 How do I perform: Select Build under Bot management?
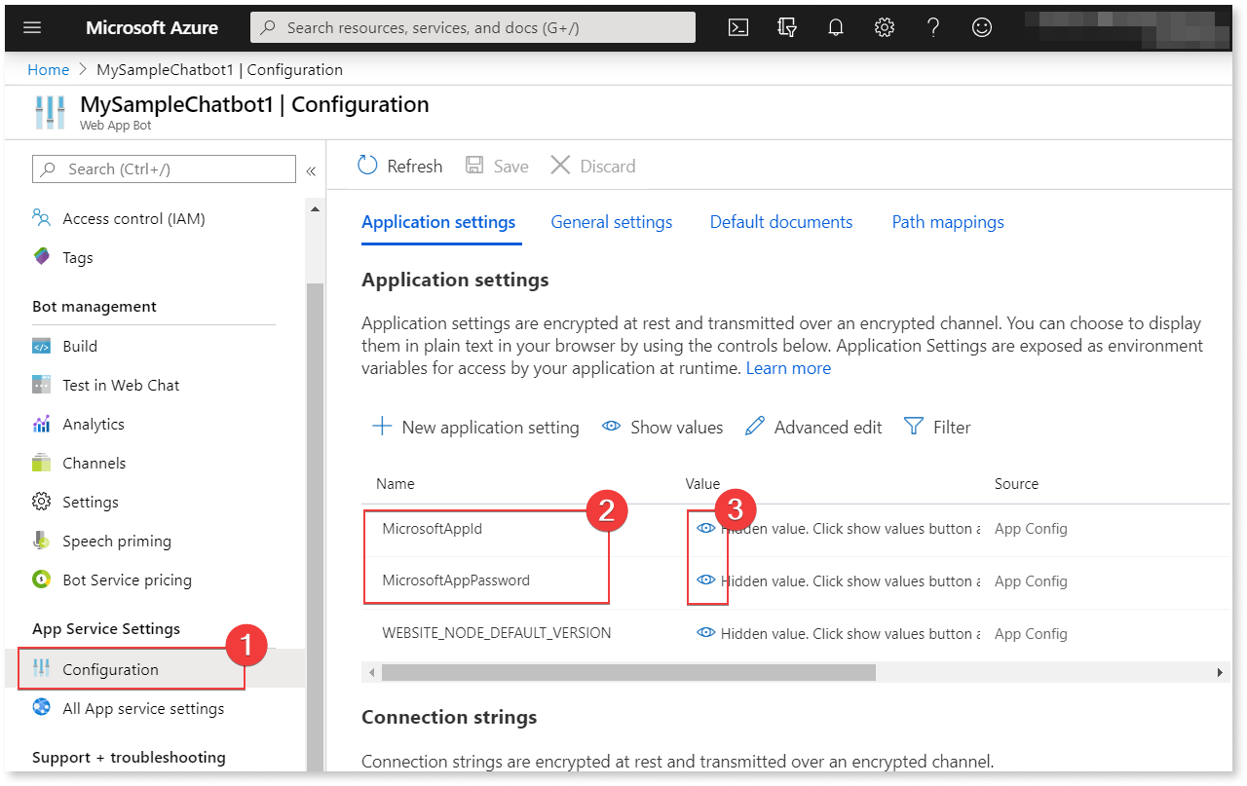(80, 346)
